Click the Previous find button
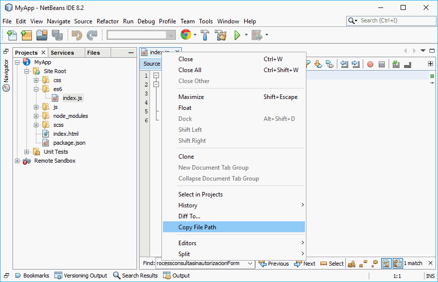 pyautogui.click(x=274, y=264)
